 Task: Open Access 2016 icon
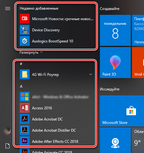[x=25, y=108]
